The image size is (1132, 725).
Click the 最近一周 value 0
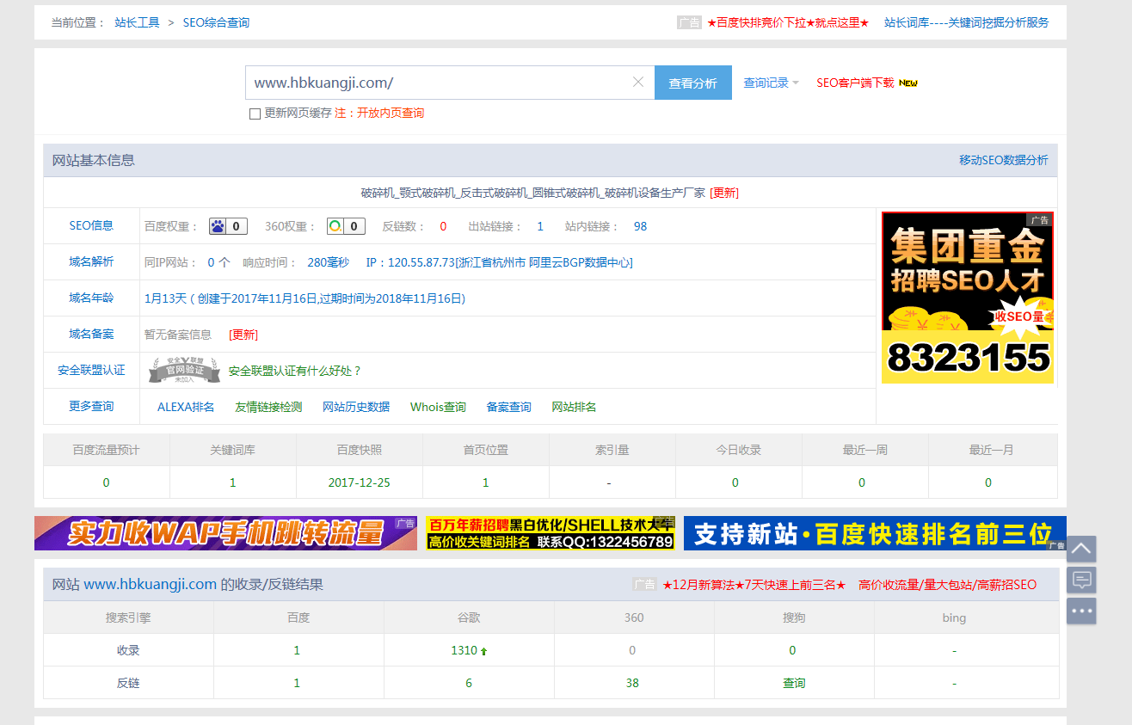(862, 482)
